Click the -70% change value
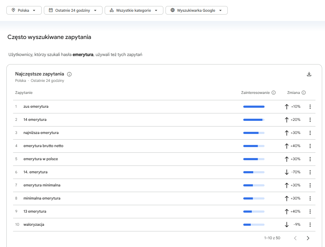 click(296, 172)
